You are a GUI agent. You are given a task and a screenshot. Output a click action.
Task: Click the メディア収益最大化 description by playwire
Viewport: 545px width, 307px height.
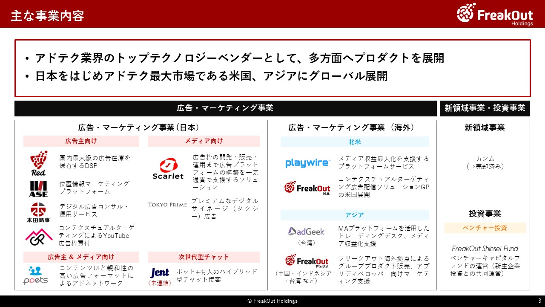pyautogui.click(x=384, y=162)
